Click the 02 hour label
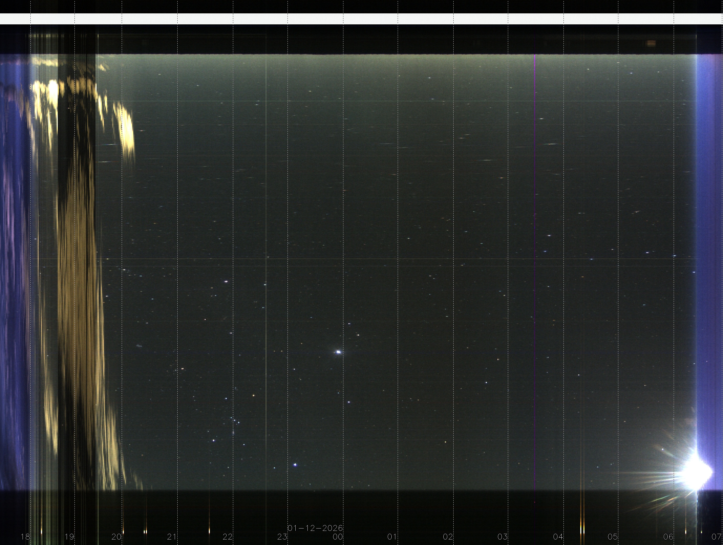The width and height of the screenshot is (723, 545). [448, 537]
